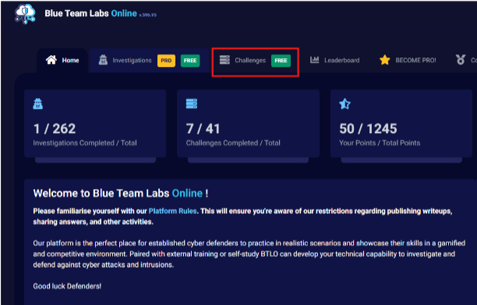Viewport: 477px width, 305px height.
Task: Click the 'Good luck Defenders!' text
Action: point(67,286)
